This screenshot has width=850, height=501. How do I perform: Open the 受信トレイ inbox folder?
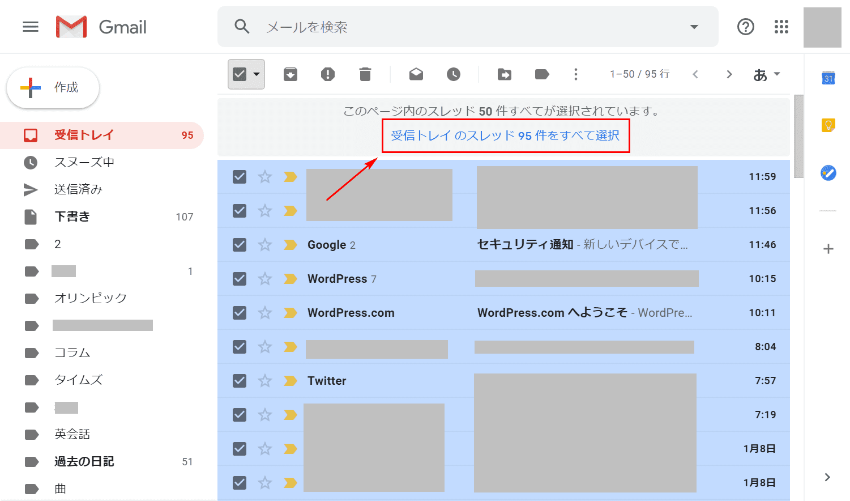tap(102, 135)
